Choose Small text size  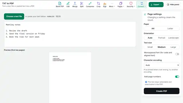(x=150, y=47)
